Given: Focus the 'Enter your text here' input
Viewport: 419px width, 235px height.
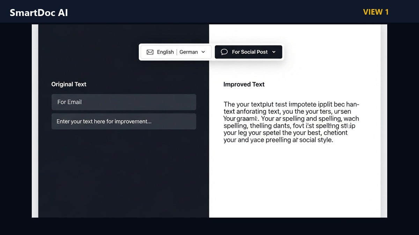Looking at the screenshot, I should (124, 122).
